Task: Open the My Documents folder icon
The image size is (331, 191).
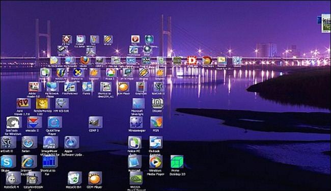Action: (x=54, y=61)
